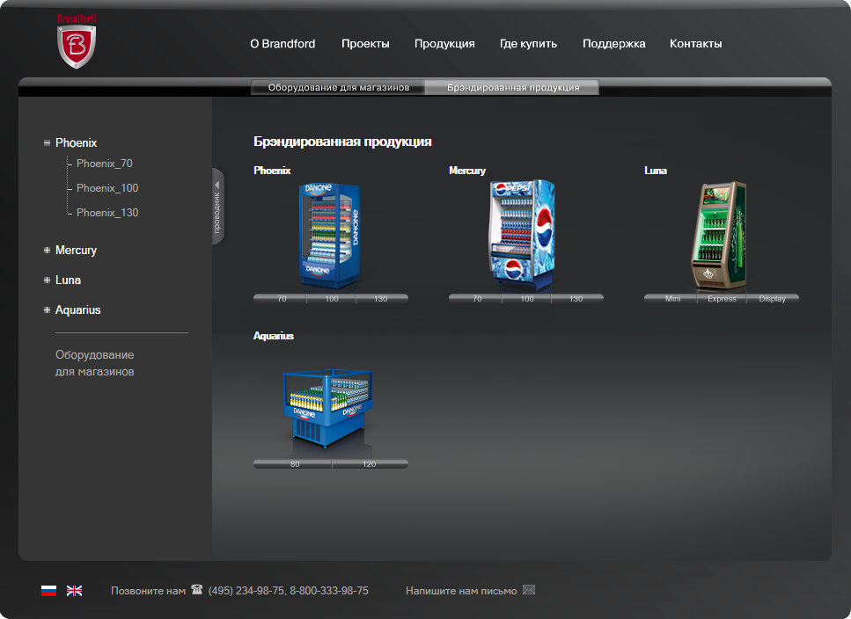Click Позвоните нам footer text
Viewport: 851px width, 619px height.
148,591
